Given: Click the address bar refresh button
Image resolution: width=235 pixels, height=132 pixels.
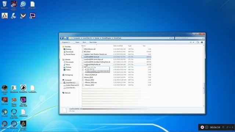Looking at the screenshot, I should click(x=173, y=38).
